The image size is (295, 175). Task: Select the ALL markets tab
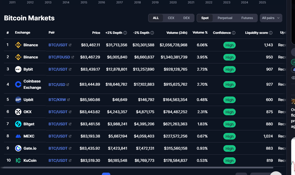(156, 18)
